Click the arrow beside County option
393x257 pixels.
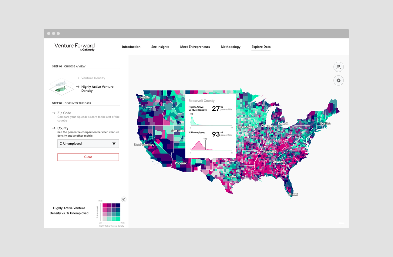(53, 128)
